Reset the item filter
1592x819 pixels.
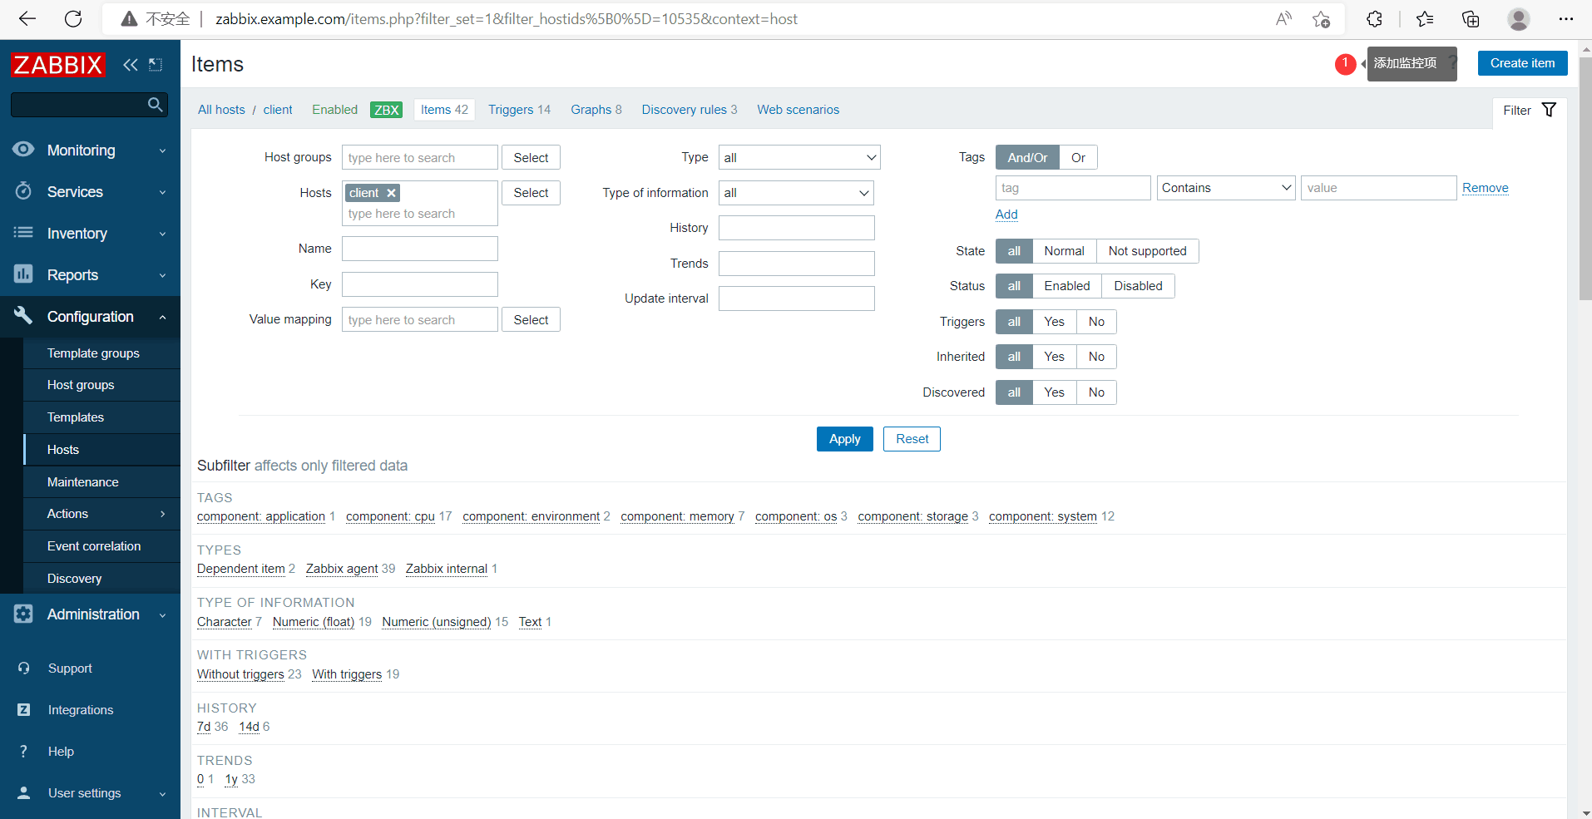coord(912,439)
